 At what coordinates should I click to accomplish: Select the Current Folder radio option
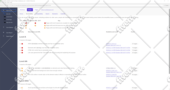5,17
